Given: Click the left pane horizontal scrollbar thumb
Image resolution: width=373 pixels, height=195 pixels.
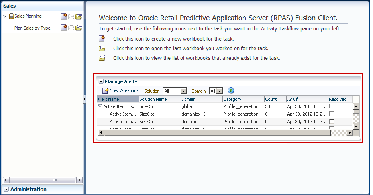Looking at the screenshot, I should pos(43,180).
